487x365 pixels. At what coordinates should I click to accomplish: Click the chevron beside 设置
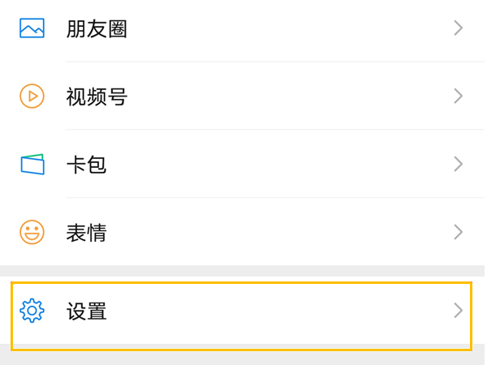click(458, 310)
